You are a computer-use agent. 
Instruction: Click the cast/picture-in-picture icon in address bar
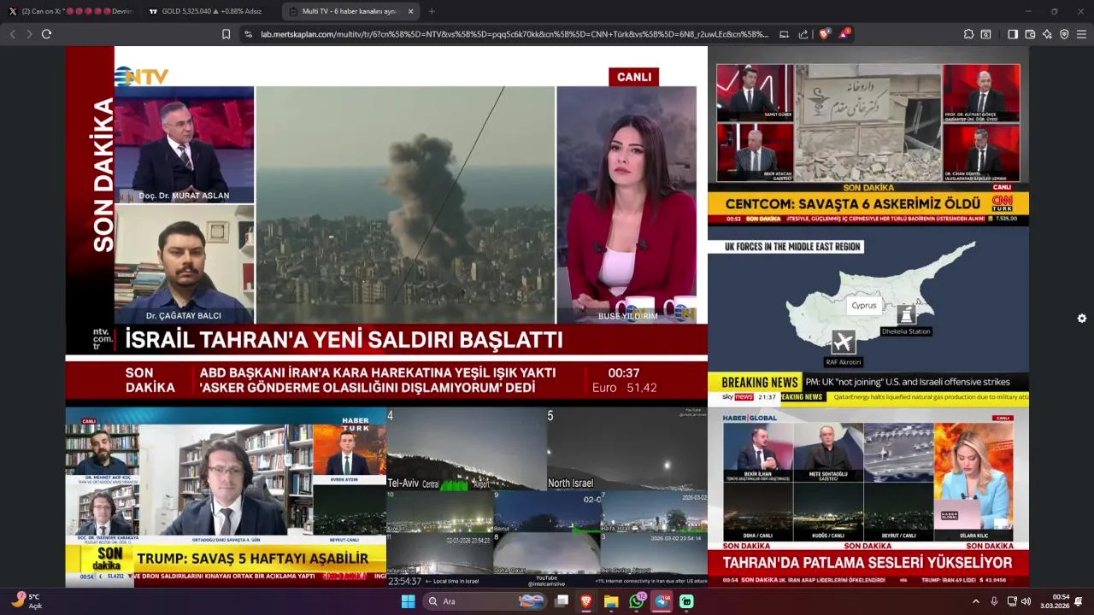pos(785,34)
